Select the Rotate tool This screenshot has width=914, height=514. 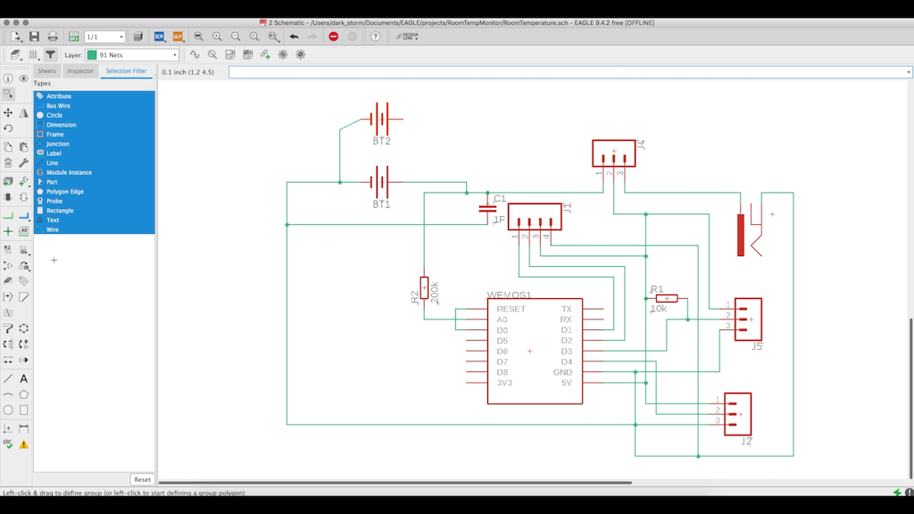(x=8, y=128)
